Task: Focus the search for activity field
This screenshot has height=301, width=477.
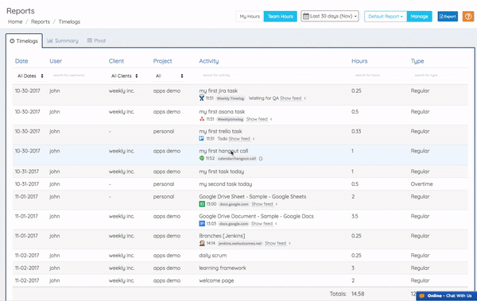Action: click(272, 75)
